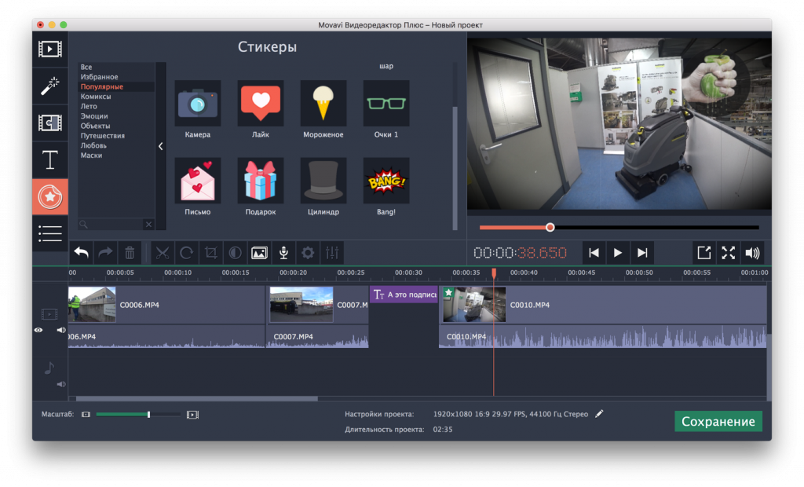Open the audio equalizer sliders icon

(332, 252)
